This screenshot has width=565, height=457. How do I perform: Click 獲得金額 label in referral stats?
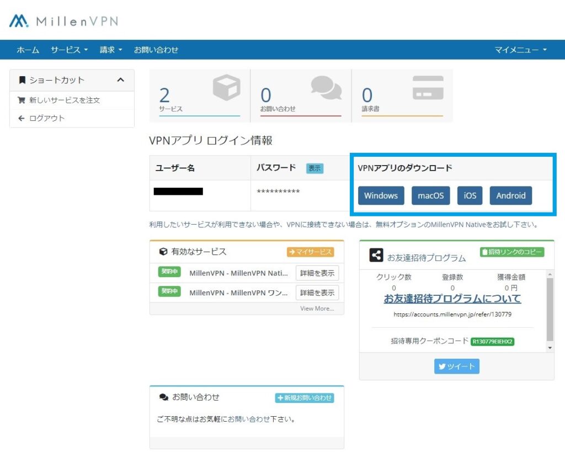click(511, 277)
